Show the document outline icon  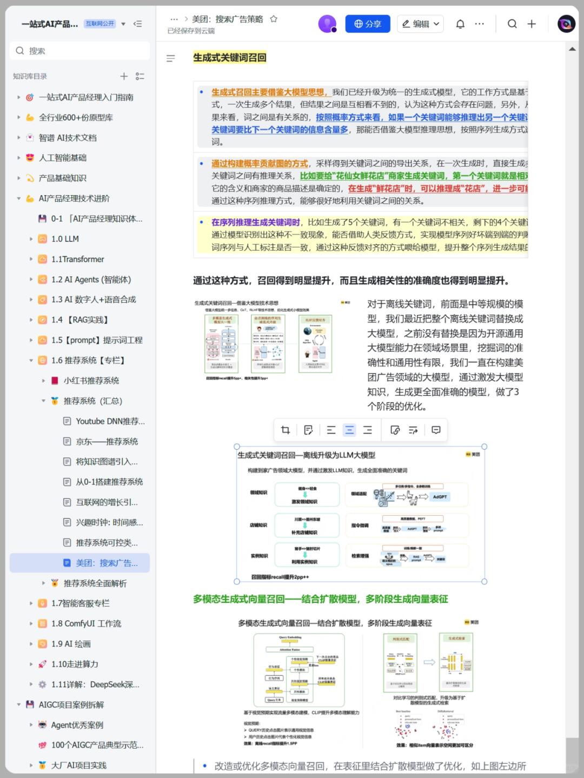[x=170, y=58]
